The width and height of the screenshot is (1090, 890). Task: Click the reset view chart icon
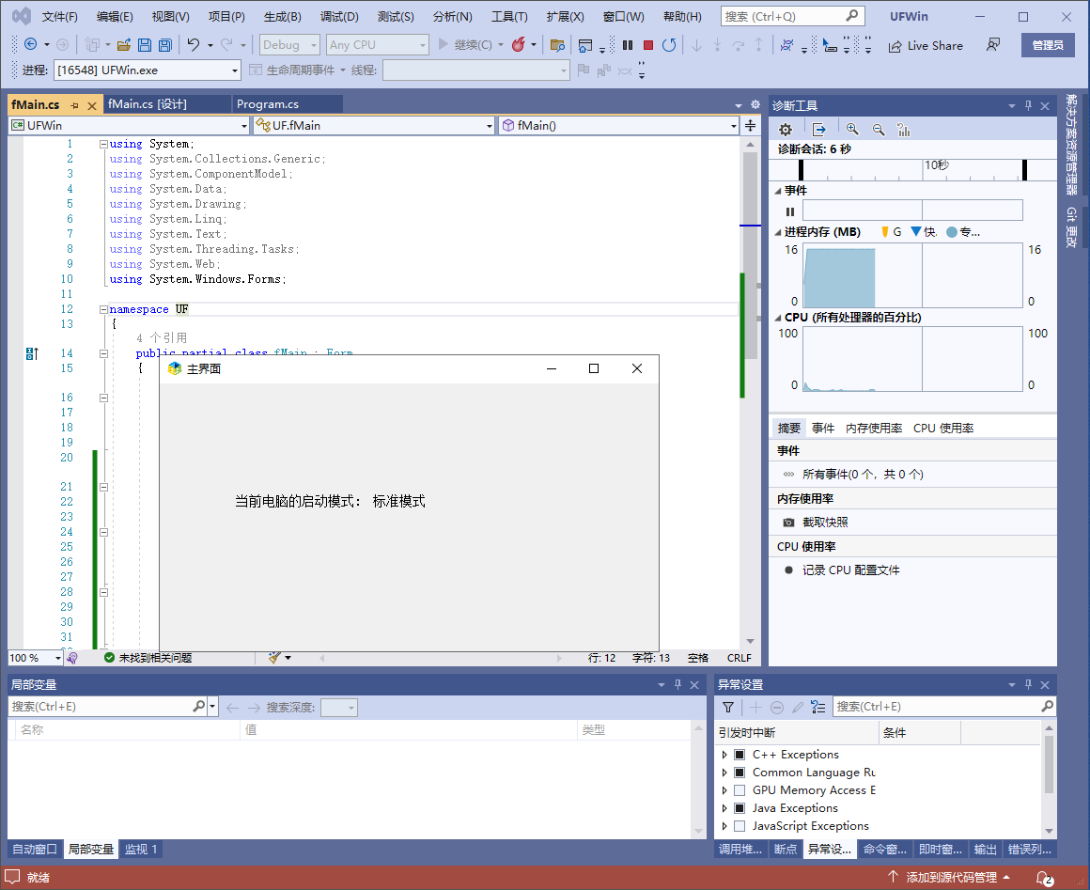point(904,130)
